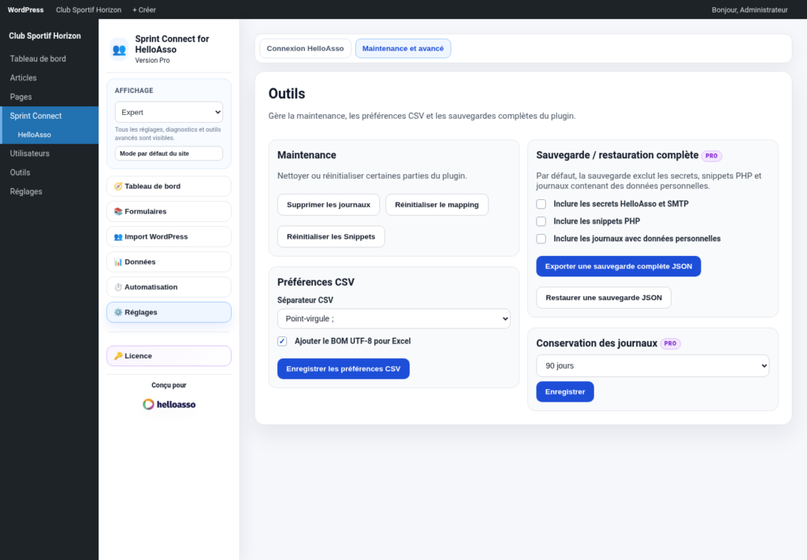Click Enregistrer les préférences CSV
The width and height of the screenshot is (807, 560).
tap(344, 369)
